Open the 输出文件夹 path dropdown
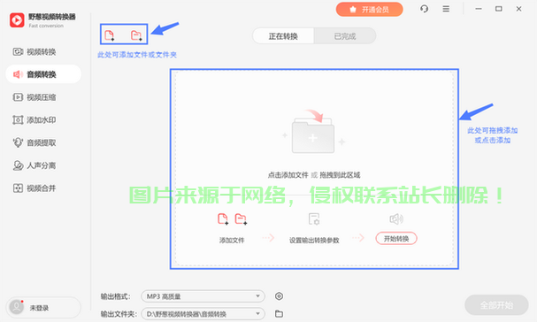The image size is (537, 322). click(203, 314)
